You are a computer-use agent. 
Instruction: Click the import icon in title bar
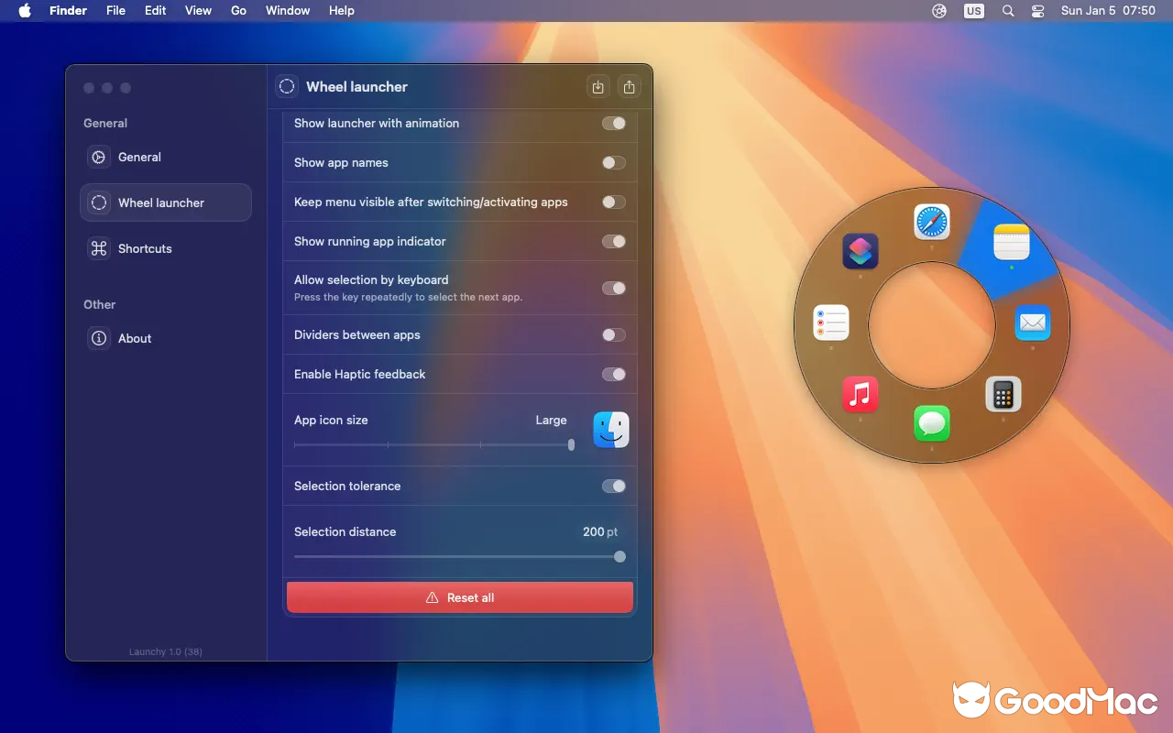coord(598,87)
